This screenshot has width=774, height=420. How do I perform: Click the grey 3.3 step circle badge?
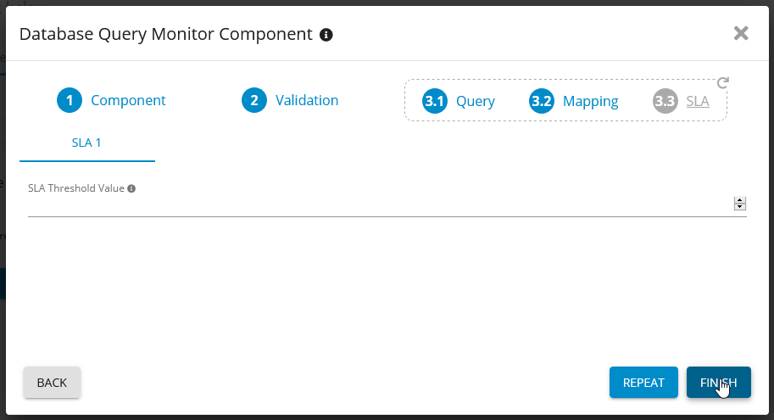665,102
